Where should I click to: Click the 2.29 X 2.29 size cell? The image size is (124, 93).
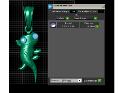[68, 26]
